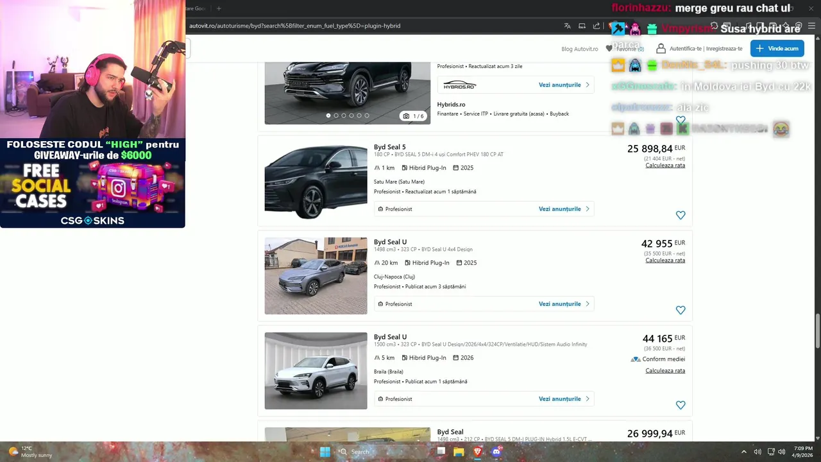
Task: Open the black Byd Seal 5 thumbnail
Action: [x=316, y=181]
